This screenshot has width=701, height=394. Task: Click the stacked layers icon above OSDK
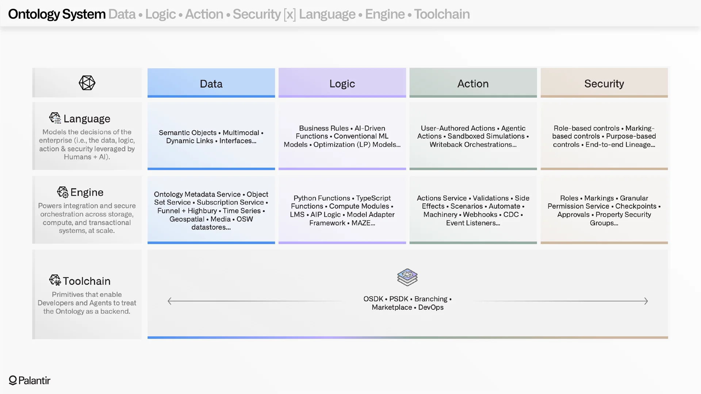click(407, 277)
